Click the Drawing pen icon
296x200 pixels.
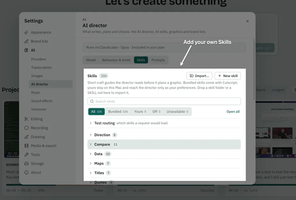click(x=27, y=137)
